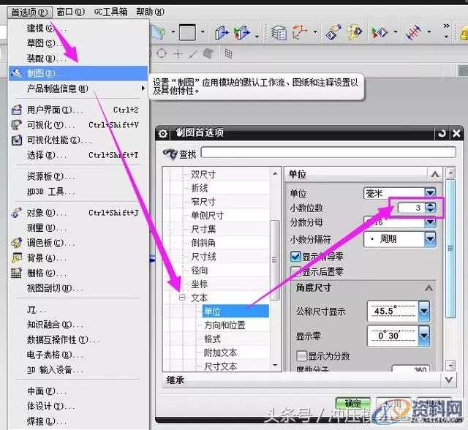Increase the 小数位数 stepper value
468x430 pixels.
click(x=430, y=205)
